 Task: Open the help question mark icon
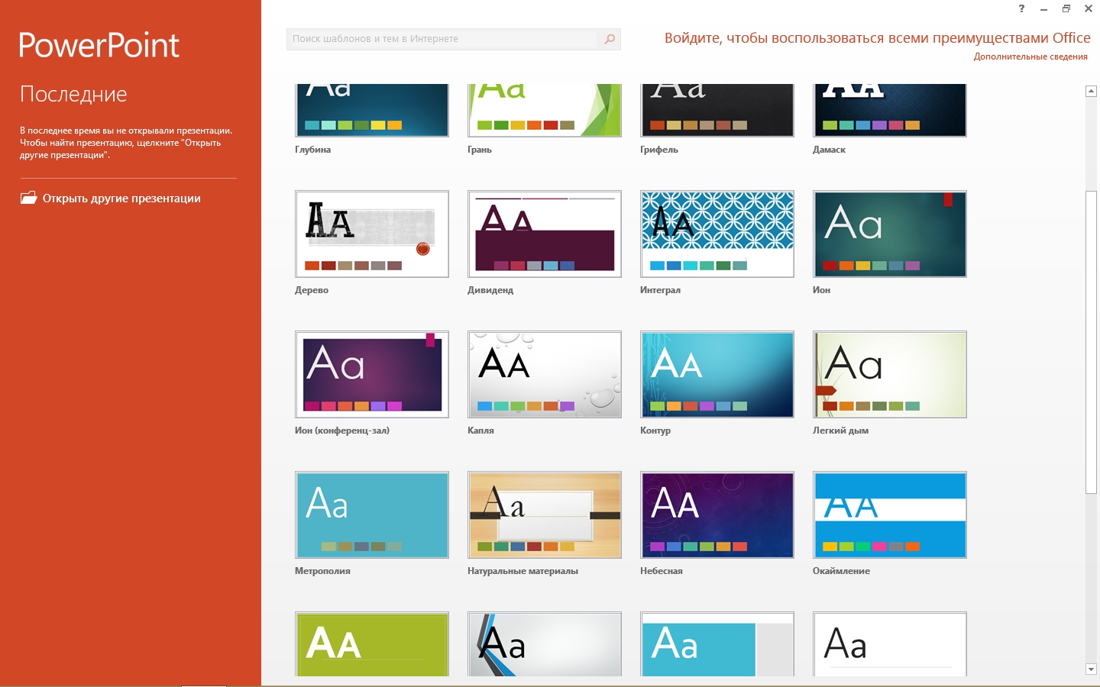(1021, 8)
